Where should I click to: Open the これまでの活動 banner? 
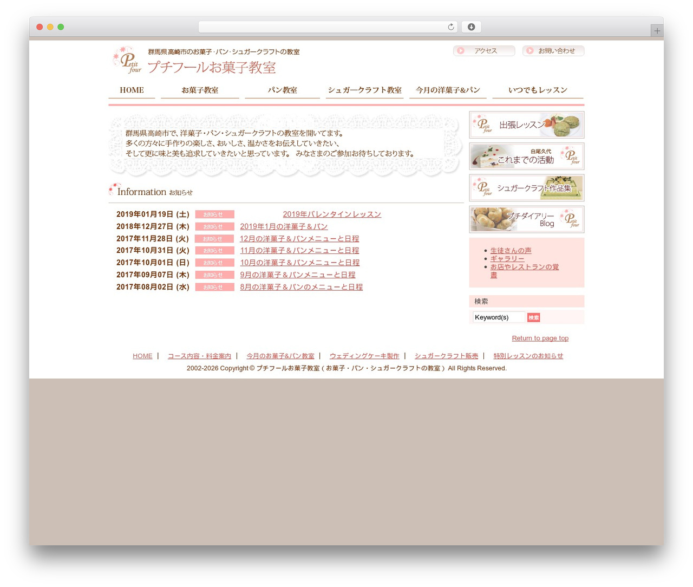[527, 156]
